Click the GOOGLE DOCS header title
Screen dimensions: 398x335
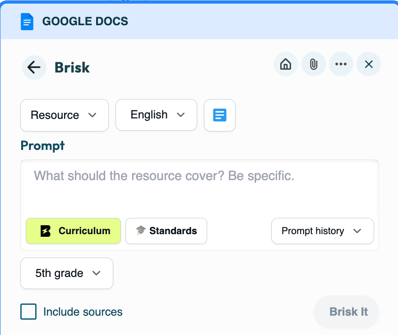[x=85, y=21]
